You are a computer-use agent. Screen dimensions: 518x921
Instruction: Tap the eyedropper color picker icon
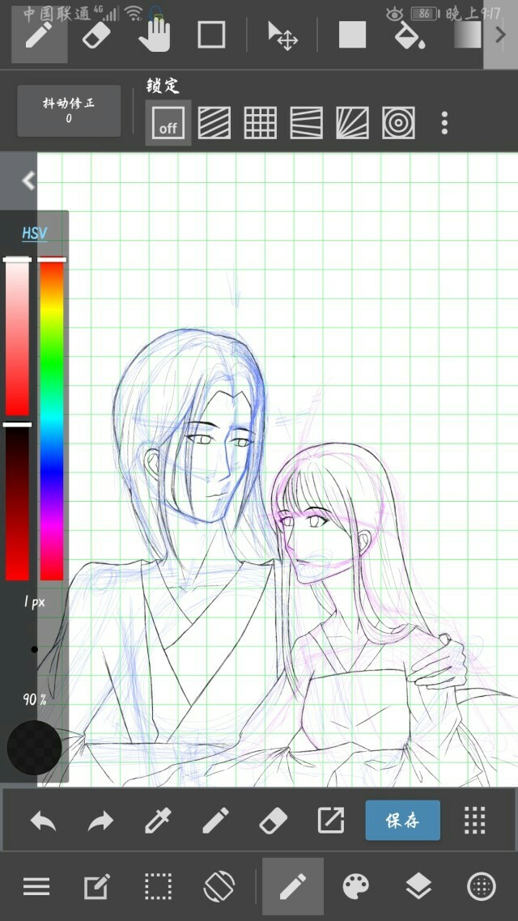click(158, 821)
